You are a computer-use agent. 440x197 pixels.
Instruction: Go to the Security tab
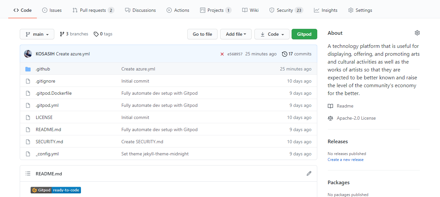286,10
